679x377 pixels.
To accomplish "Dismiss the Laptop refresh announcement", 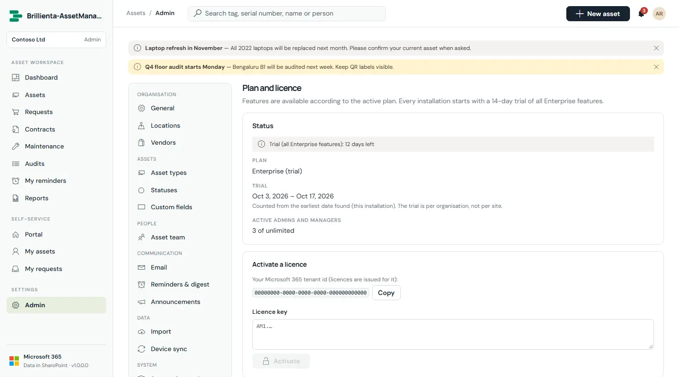I will pos(656,48).
